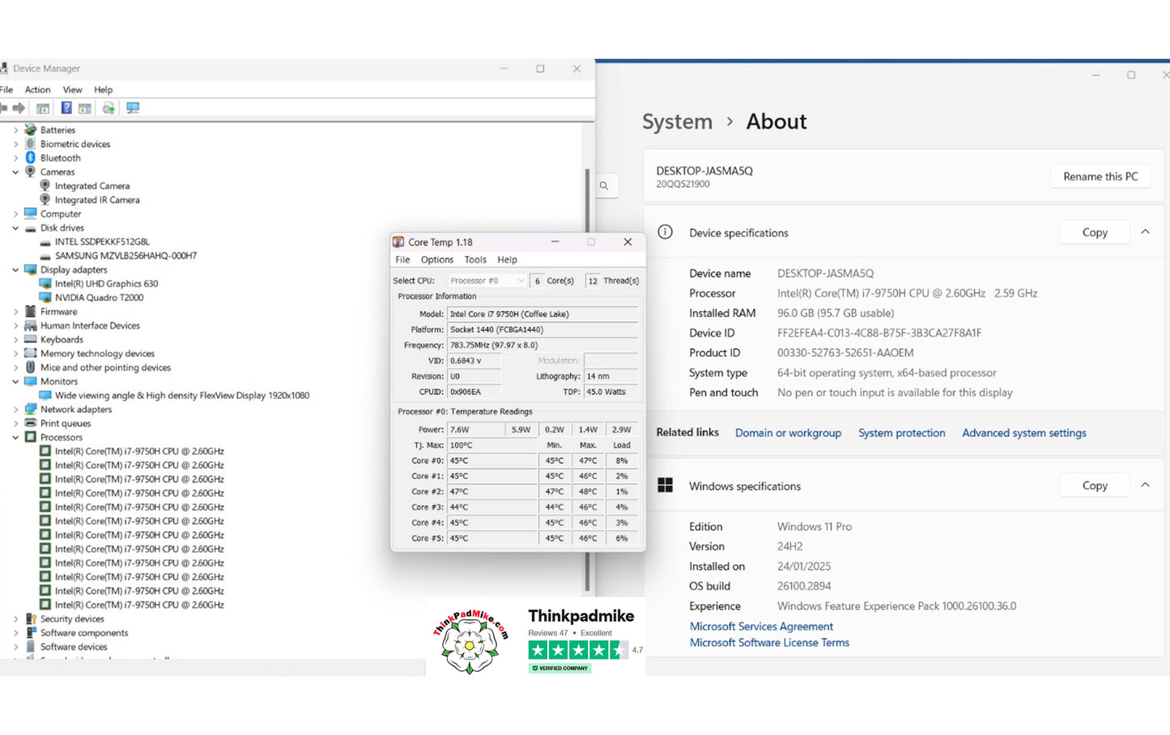Open Advanced system settings link
This screenshot has height=735, width=1170.
point(1024,433)
